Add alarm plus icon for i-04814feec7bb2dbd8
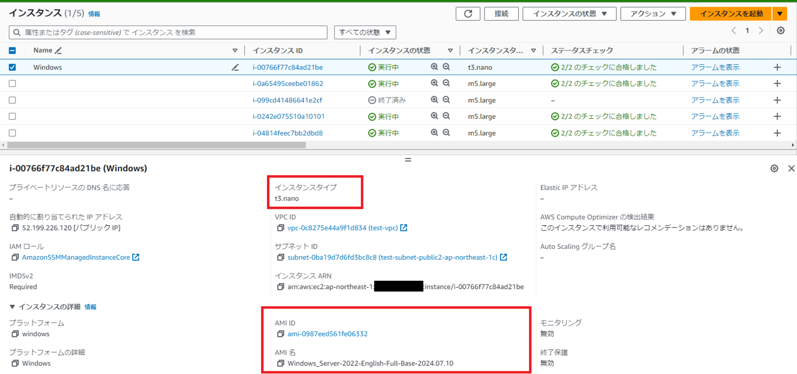The width and height of the screenshot is (797, 374). pyautogui.click(x=777, y=133)
